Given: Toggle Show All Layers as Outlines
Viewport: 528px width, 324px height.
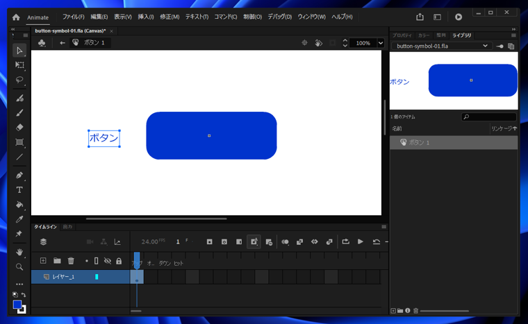Looking at the screenshot, I should click(96, 261).
